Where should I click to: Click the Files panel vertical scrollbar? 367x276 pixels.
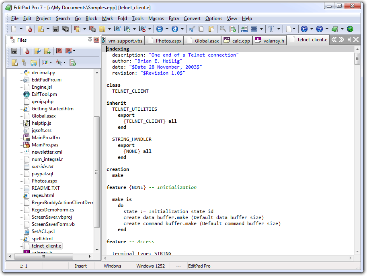[96, 172]
